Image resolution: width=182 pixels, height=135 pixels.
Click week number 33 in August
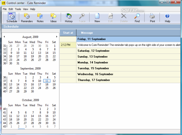click(5, 53)
